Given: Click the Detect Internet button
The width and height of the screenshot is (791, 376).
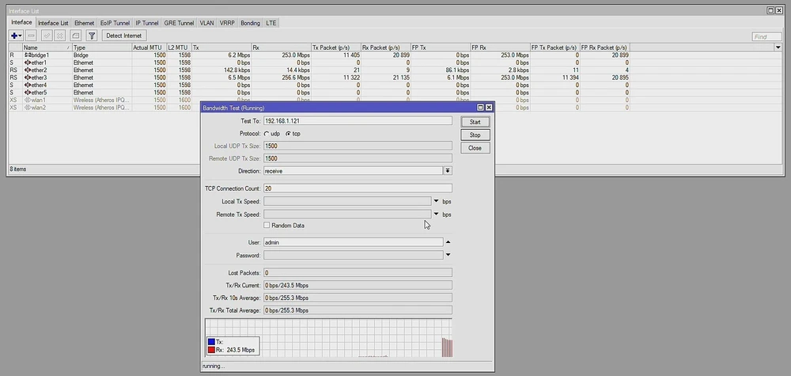Looking at the screenshot, I should [x=124, y=36].
